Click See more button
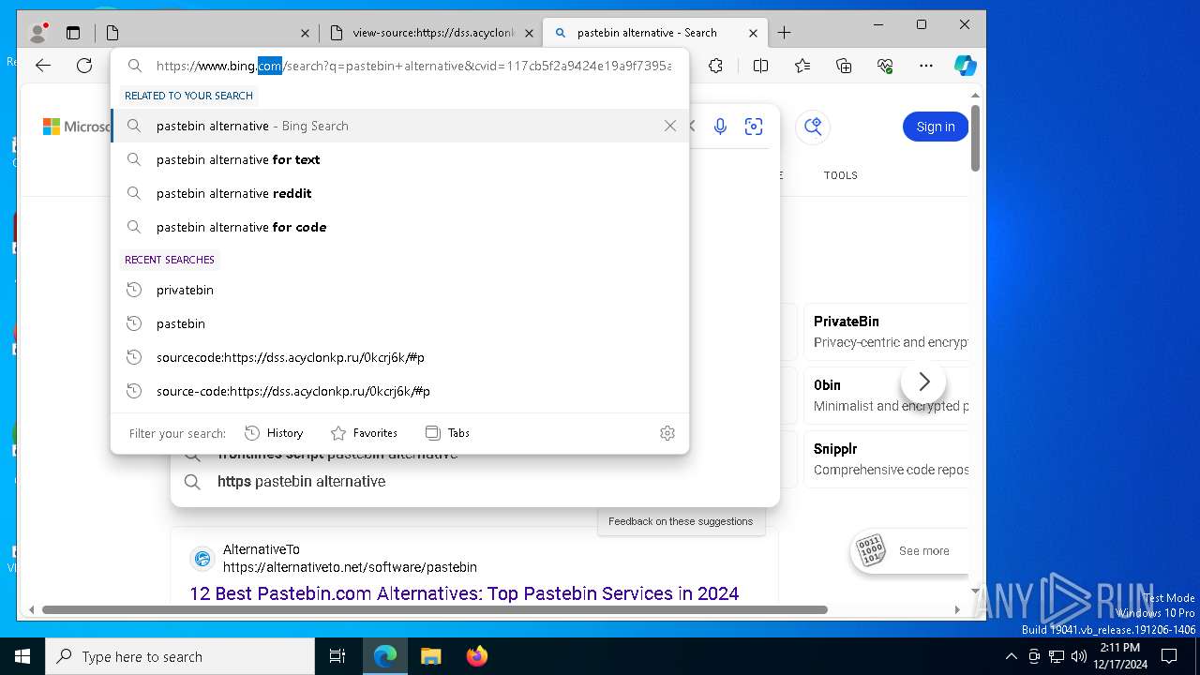The width and height of the screenshot is (1200, 675). tap(909, 551)
